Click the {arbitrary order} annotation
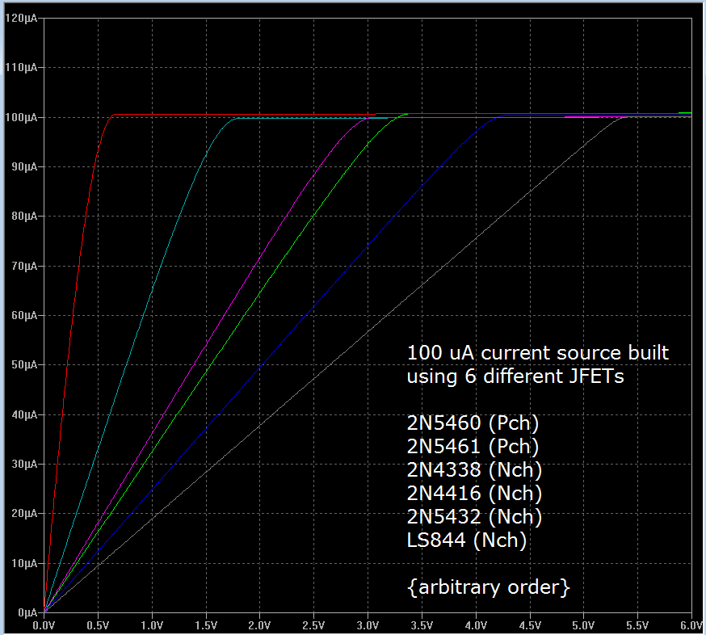Screen dimensions: 706x635 coord(489,587)
